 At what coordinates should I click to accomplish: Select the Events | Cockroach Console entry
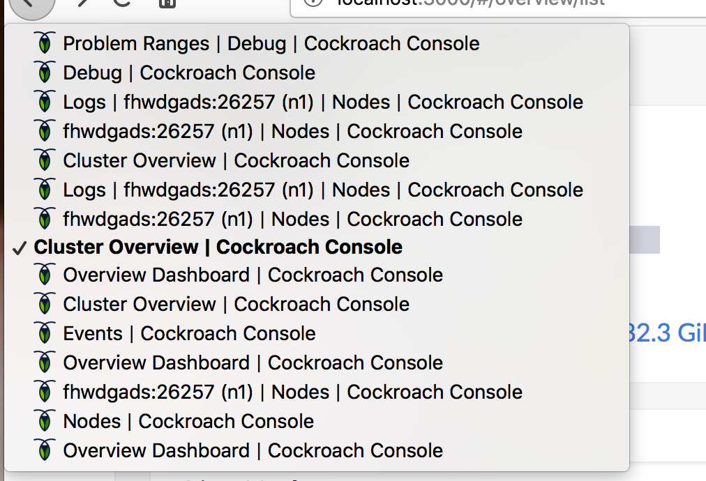pos(188,333)
